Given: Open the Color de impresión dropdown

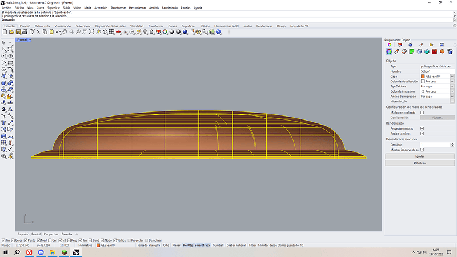Looking at the screenshot, I should click(452, 91).
